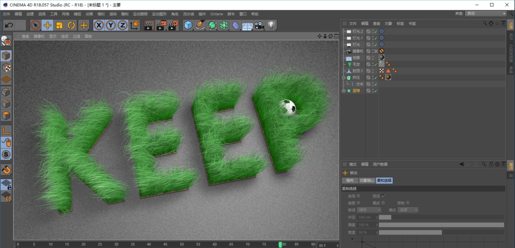Click the search icon in object manager
515x248 pixels.
tap(485, 23)
